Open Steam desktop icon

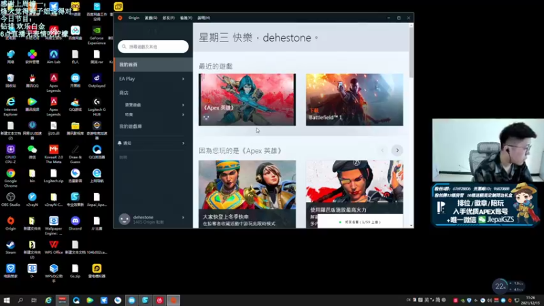(11, 247)
